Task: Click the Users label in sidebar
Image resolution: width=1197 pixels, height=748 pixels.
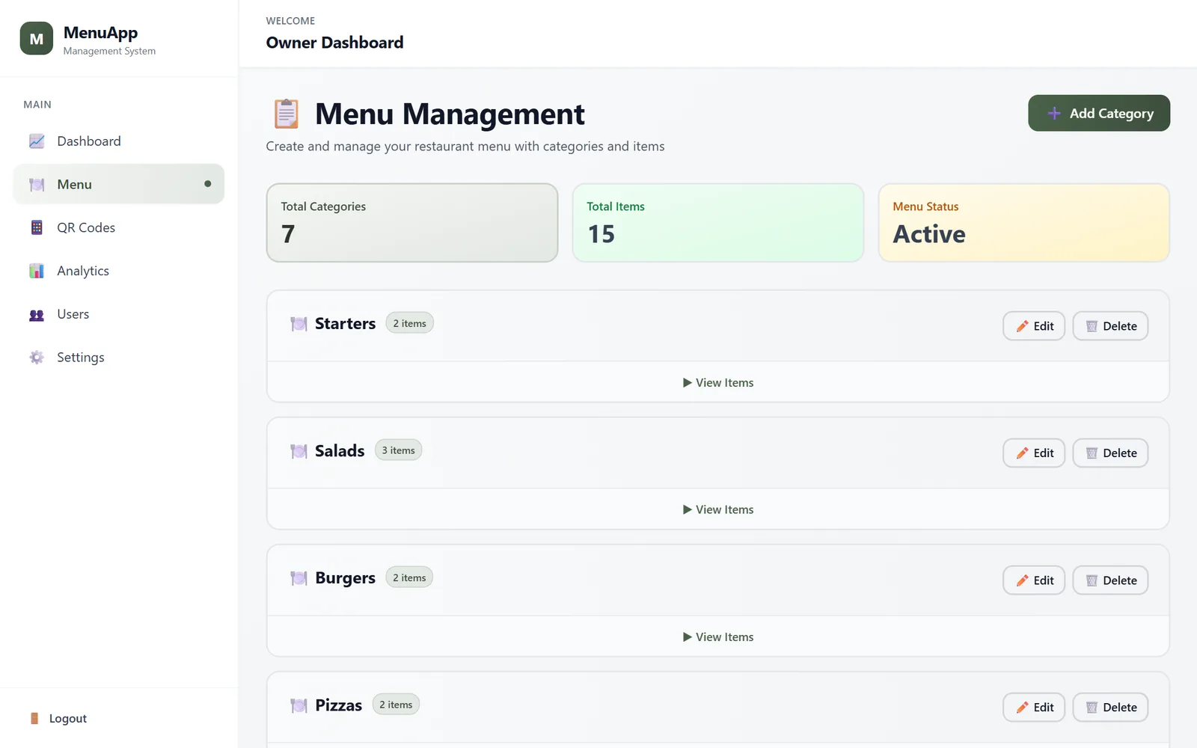Action: pos(73,314)
